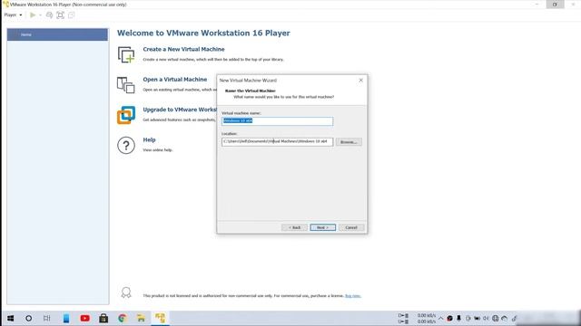Show hidden system tray icons chevron
The height and width of the screenshot is (326, 581).
tap(440, 318)
